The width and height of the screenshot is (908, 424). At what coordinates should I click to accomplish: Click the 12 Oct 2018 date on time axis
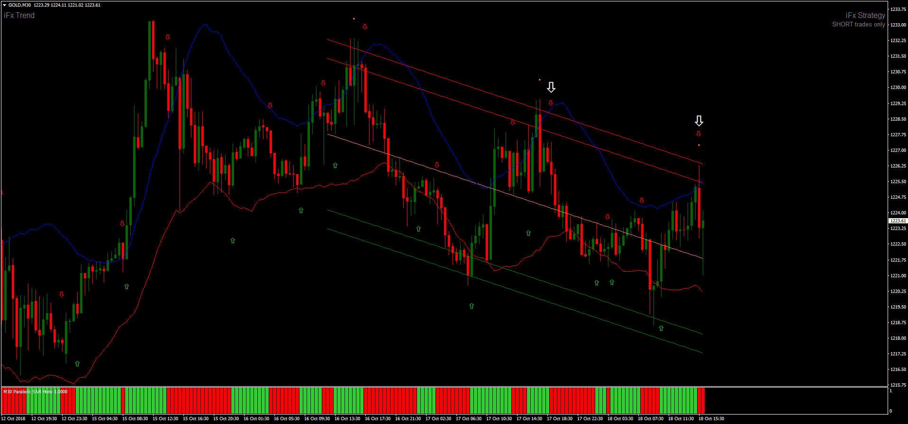tap(13, 419)
